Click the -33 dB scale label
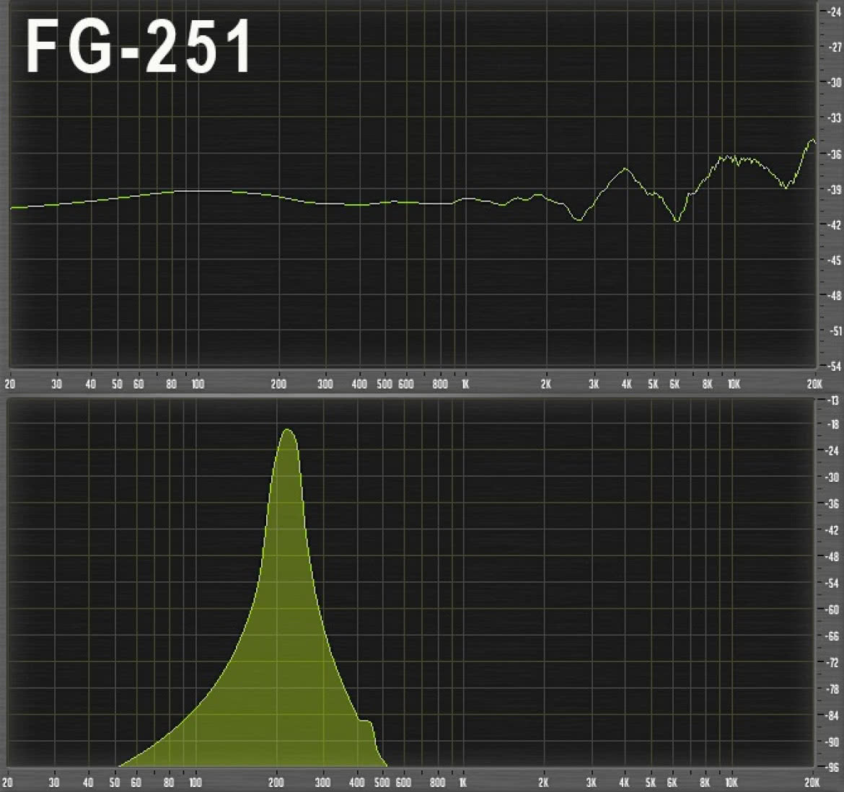844x792 pixels. coord(835,118)
